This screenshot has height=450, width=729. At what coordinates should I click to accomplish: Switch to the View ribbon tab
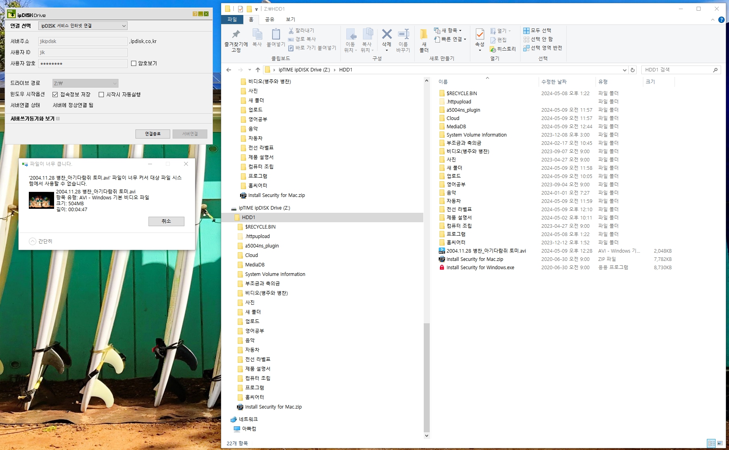290,19
